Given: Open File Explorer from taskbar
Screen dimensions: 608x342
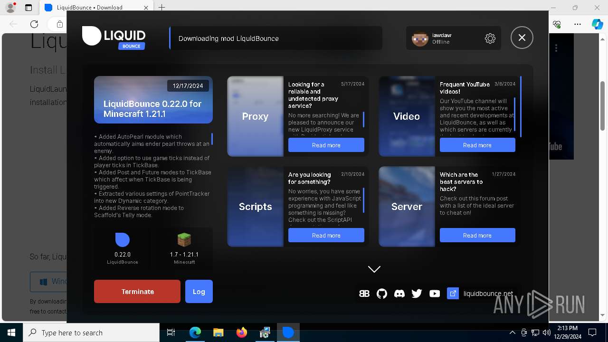Looking at the screenshot, I should point(218,332).
